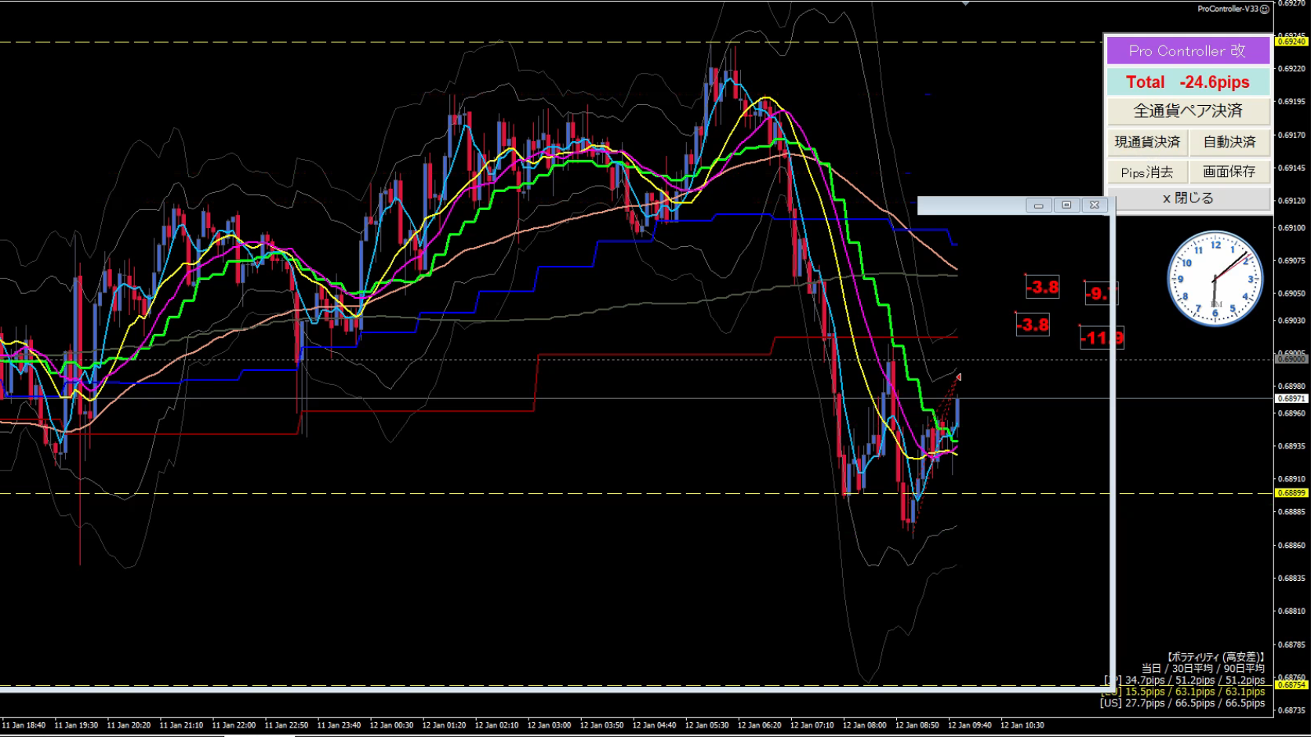The height and width of the screenshot is (737, 1311).
Task: Click the ProController-V33 smiley face icon
Action: pyautogui.click(x=1264, y=9)
